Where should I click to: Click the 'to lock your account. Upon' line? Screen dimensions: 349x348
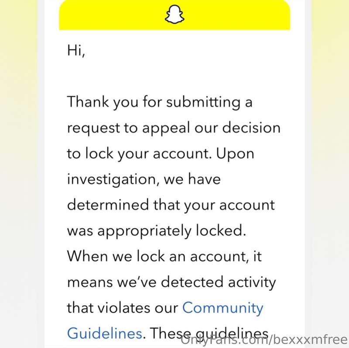point(161,154)
